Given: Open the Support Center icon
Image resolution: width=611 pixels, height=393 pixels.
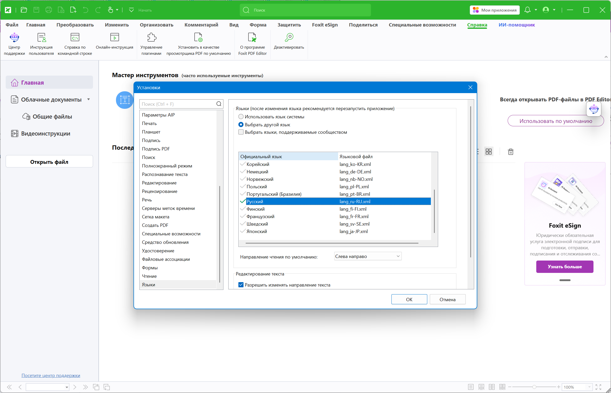Looking at the screenshot, I should point(14,38).
